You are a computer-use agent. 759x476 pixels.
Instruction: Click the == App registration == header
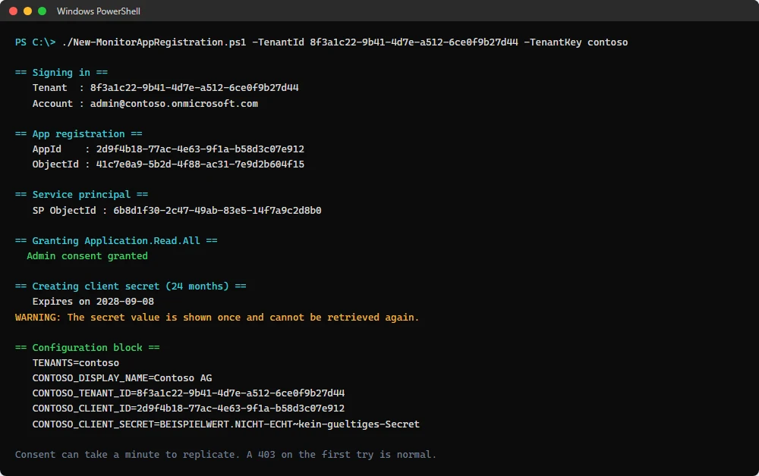[x=78, y=134]
